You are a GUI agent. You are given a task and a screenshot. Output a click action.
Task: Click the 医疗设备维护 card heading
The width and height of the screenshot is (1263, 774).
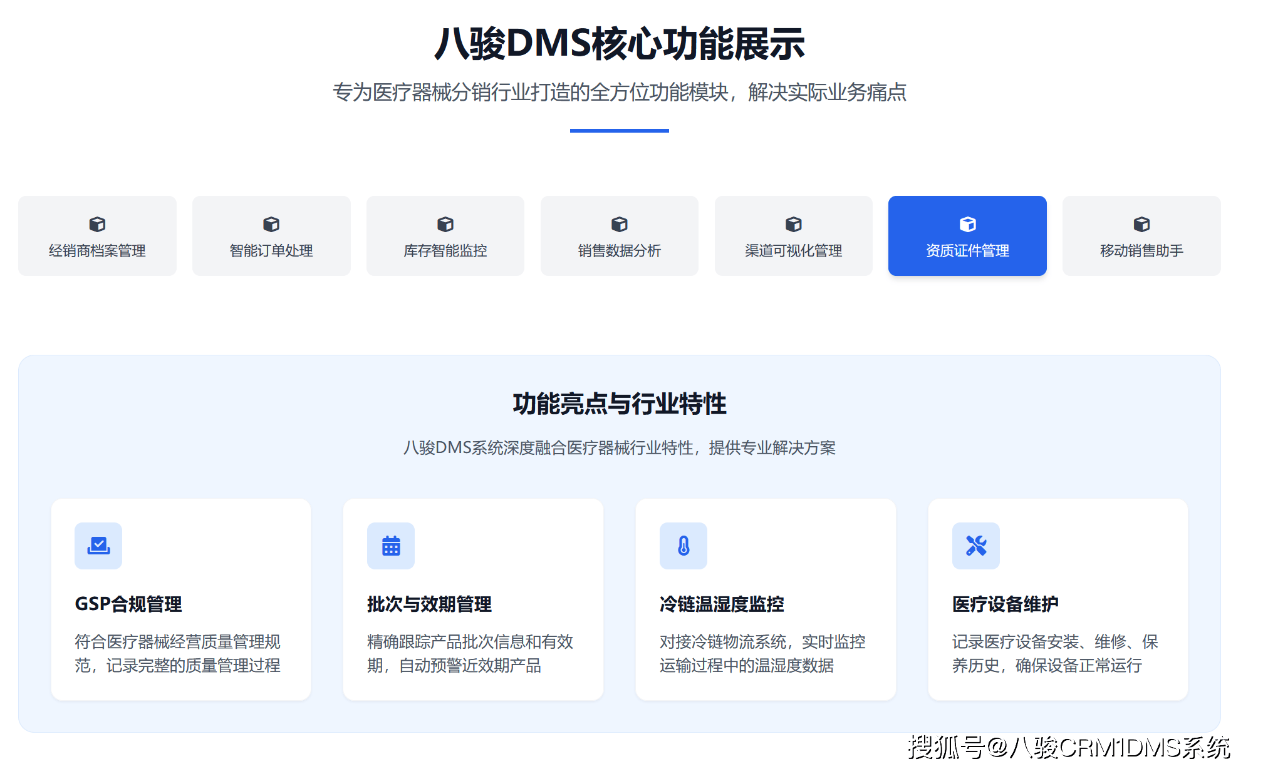[1005, 604]
